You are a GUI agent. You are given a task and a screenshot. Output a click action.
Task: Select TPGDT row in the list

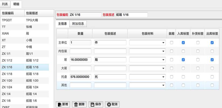(25, 20)
